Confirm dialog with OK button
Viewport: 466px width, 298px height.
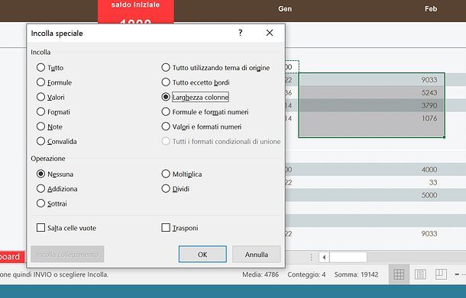(202, 254)
